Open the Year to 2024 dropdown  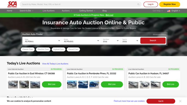point(130,40)
